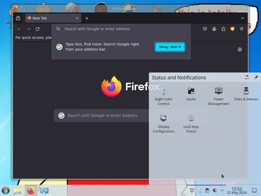Open the colorful paper icon in the tray
The image size is (261, 196).
[199, 190]
